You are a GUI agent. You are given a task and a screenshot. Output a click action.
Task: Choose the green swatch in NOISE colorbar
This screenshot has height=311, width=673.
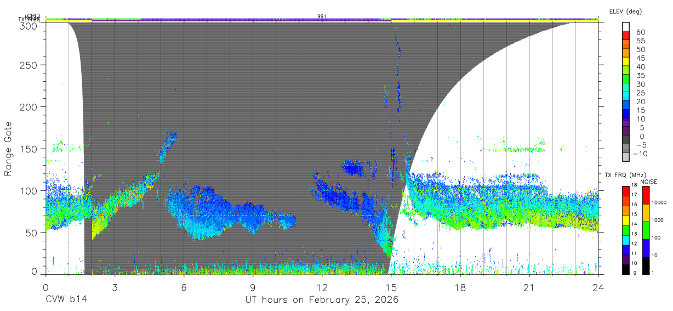tap(646, 230)
